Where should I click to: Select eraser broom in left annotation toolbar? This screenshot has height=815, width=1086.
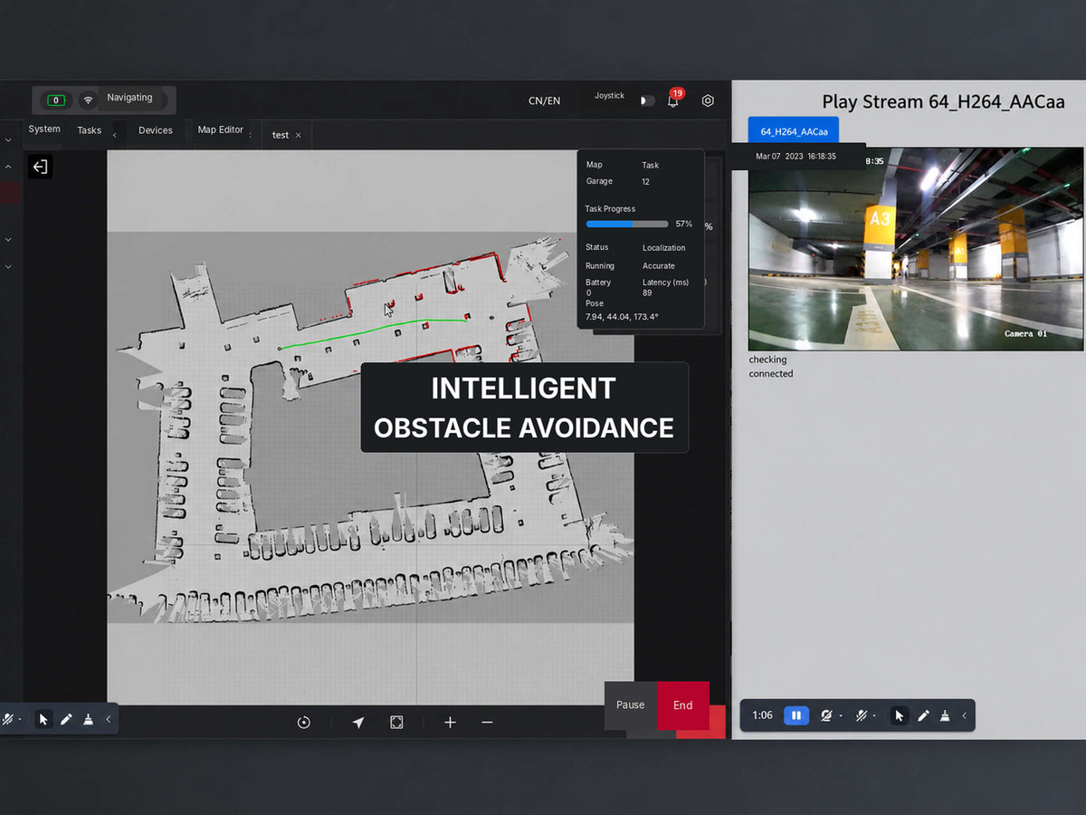pos(88,719)
